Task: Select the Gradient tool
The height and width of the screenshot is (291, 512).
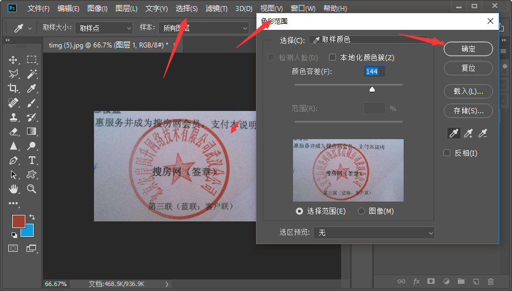Action: pyautogui.click(x=32, y=131)
